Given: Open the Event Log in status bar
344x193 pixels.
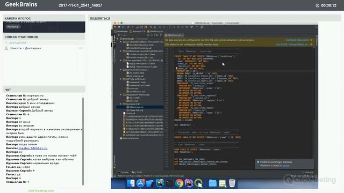Looking at the screenshot, I should point(307,173).
